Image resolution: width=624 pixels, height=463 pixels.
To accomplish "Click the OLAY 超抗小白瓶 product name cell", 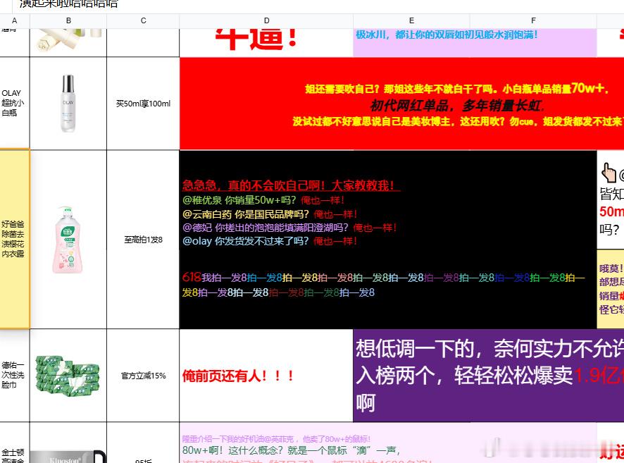I will [15, 104].
